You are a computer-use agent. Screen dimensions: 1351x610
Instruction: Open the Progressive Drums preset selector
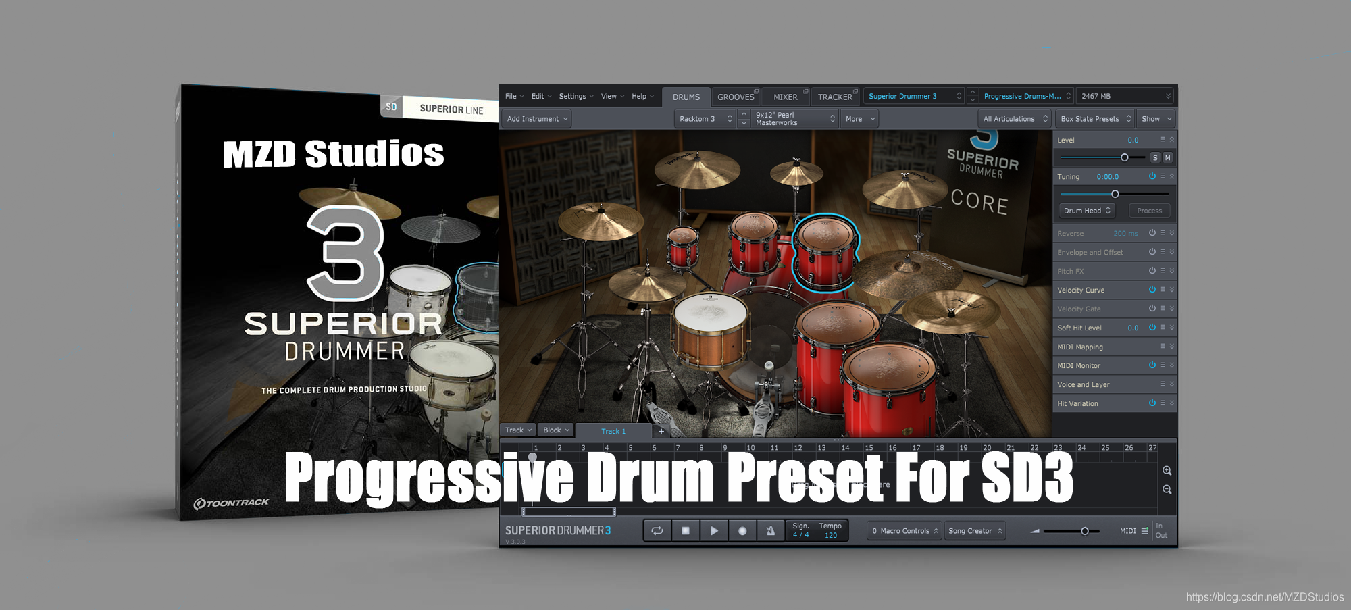pos(1025,96)
